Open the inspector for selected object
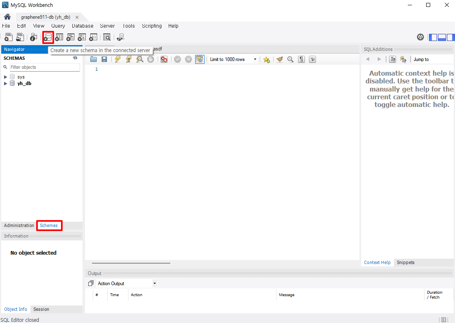 click(34, 37)
